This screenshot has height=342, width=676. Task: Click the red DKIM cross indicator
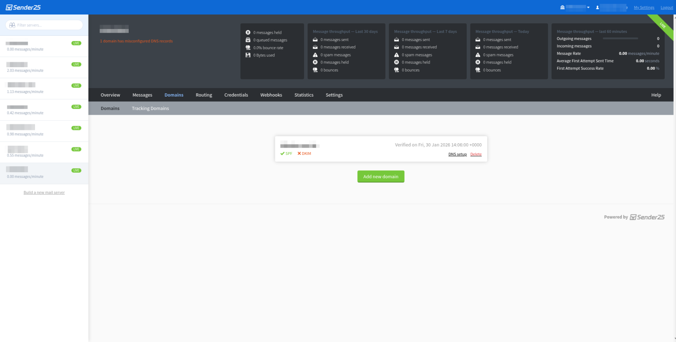pyautogui.click(x=304, y=154)
